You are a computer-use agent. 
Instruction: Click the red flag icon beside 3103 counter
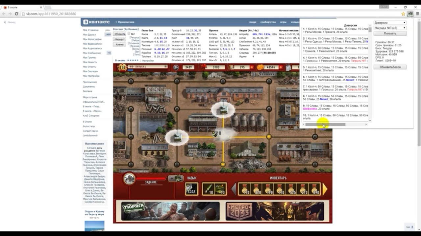click(x=204, y=67)
